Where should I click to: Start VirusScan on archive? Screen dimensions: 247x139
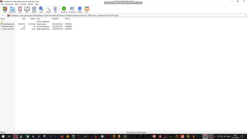[64, 9]
